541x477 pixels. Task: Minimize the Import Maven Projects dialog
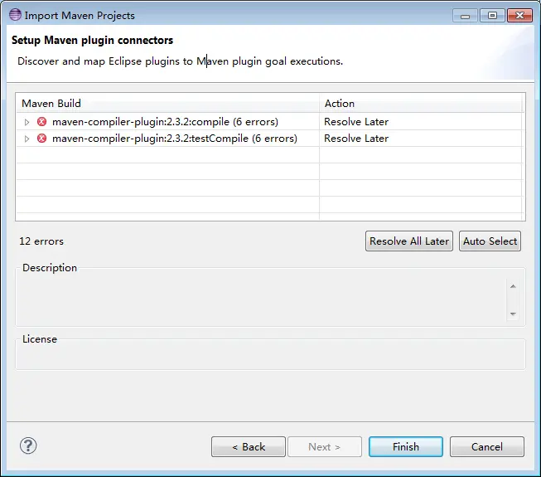(465, 16)
